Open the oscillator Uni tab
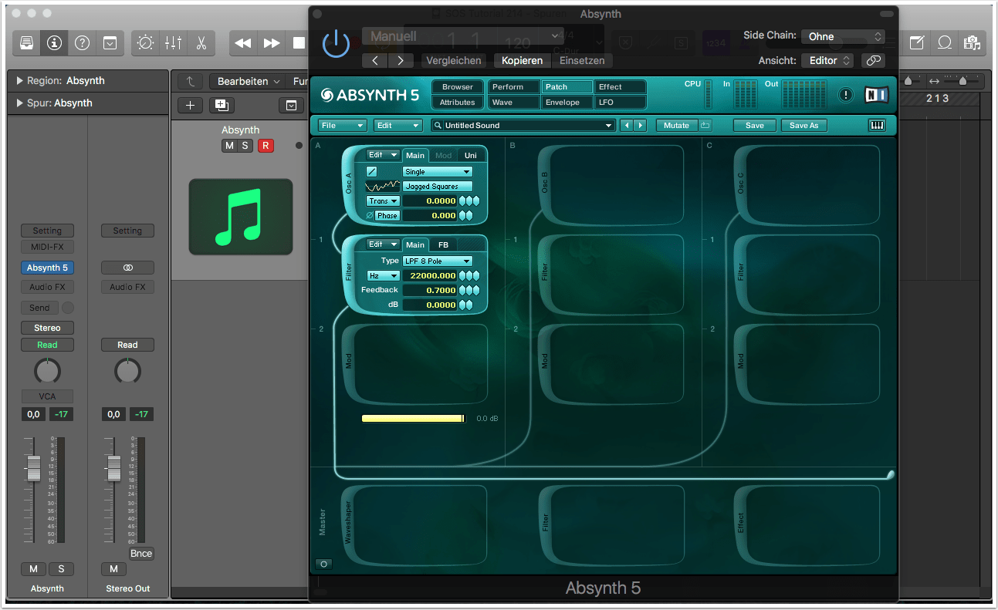The image size is (998, 610). (470, 156)
